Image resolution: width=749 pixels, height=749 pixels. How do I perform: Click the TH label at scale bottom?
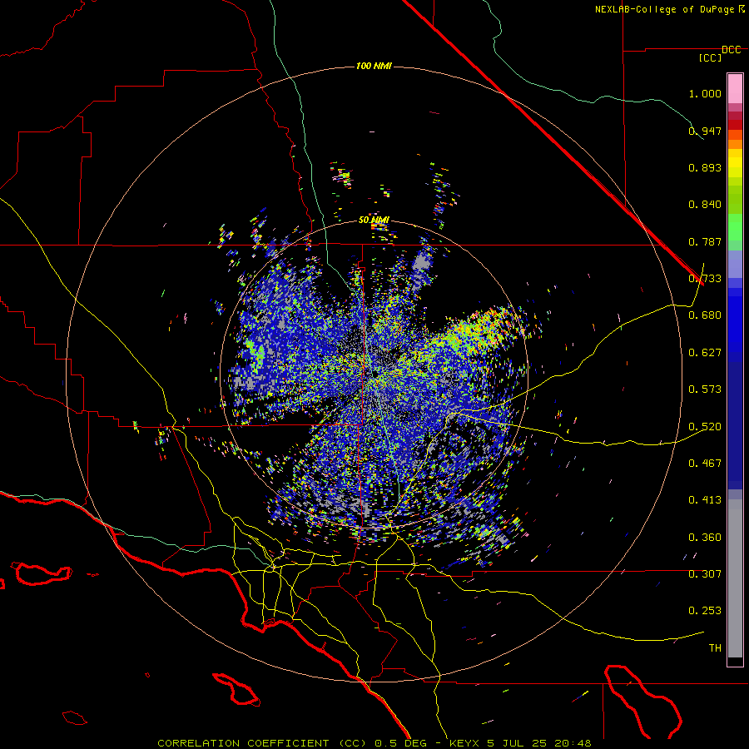pos(715,648)
